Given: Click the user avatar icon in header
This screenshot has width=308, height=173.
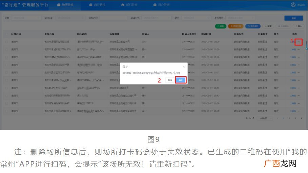Looking at the screenshot, I should (293, 5).
